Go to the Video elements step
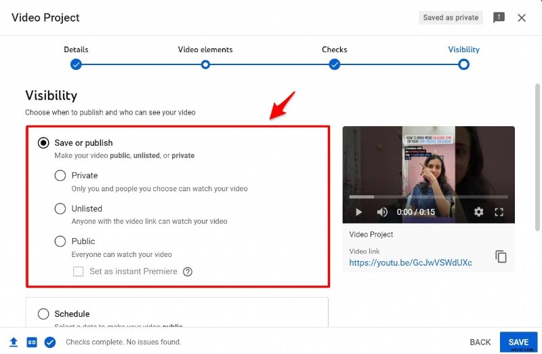The width and height of the screenshot is (542, 354). [x=205, y=64]
